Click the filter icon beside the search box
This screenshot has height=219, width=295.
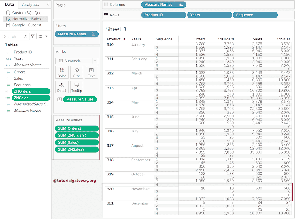tap(33, 36)
